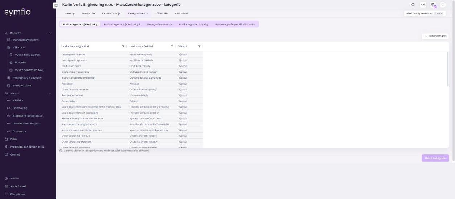Open the info icon in top bar
The width and height of the screenshot is (455, 199).
(413, 5)
